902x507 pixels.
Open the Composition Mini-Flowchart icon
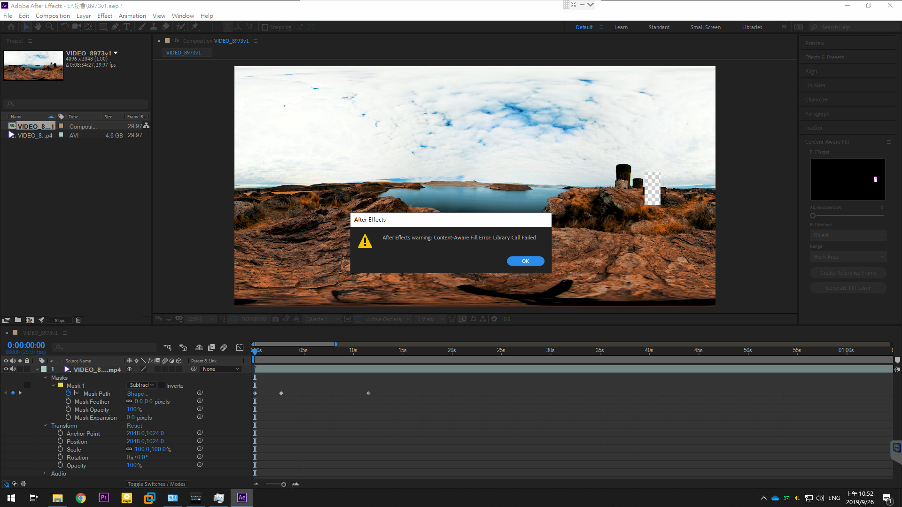pos(167,347)
